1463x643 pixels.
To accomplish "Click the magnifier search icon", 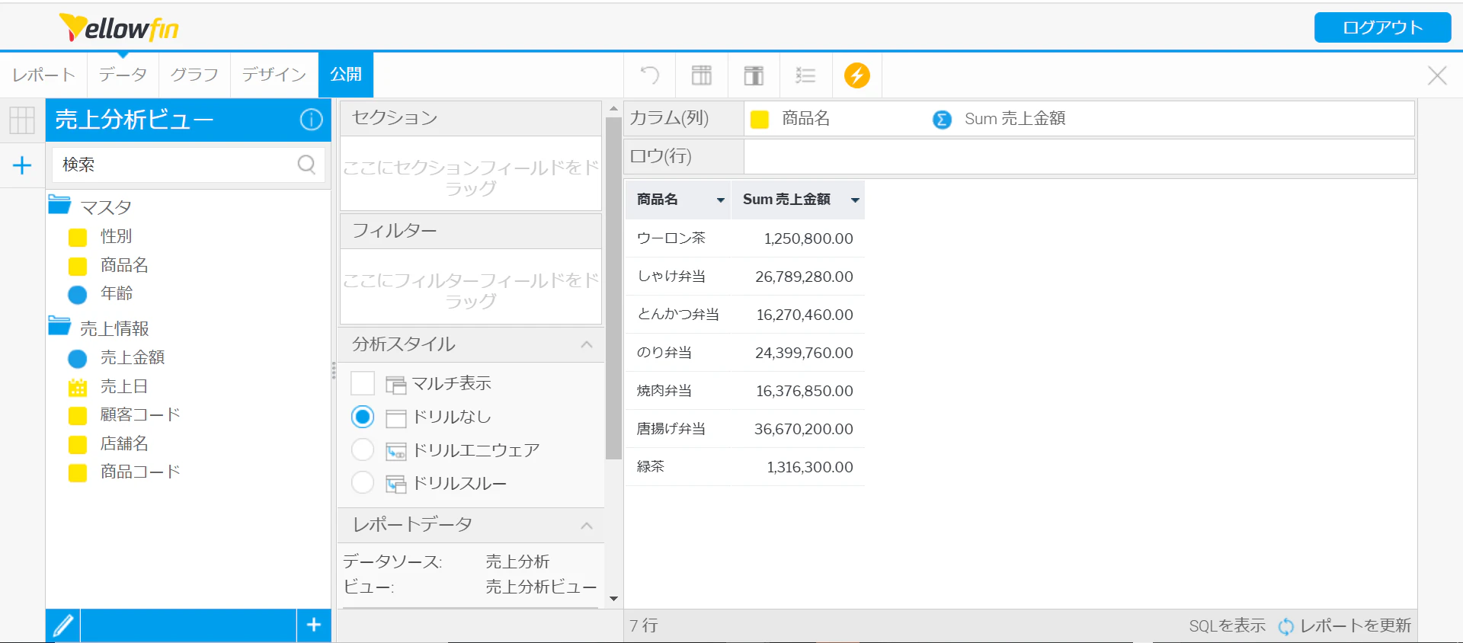I will [306, 164].
